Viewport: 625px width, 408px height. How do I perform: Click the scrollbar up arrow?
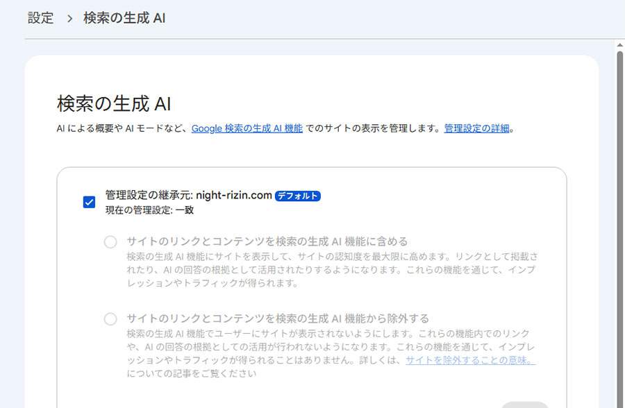pos(620,45)
